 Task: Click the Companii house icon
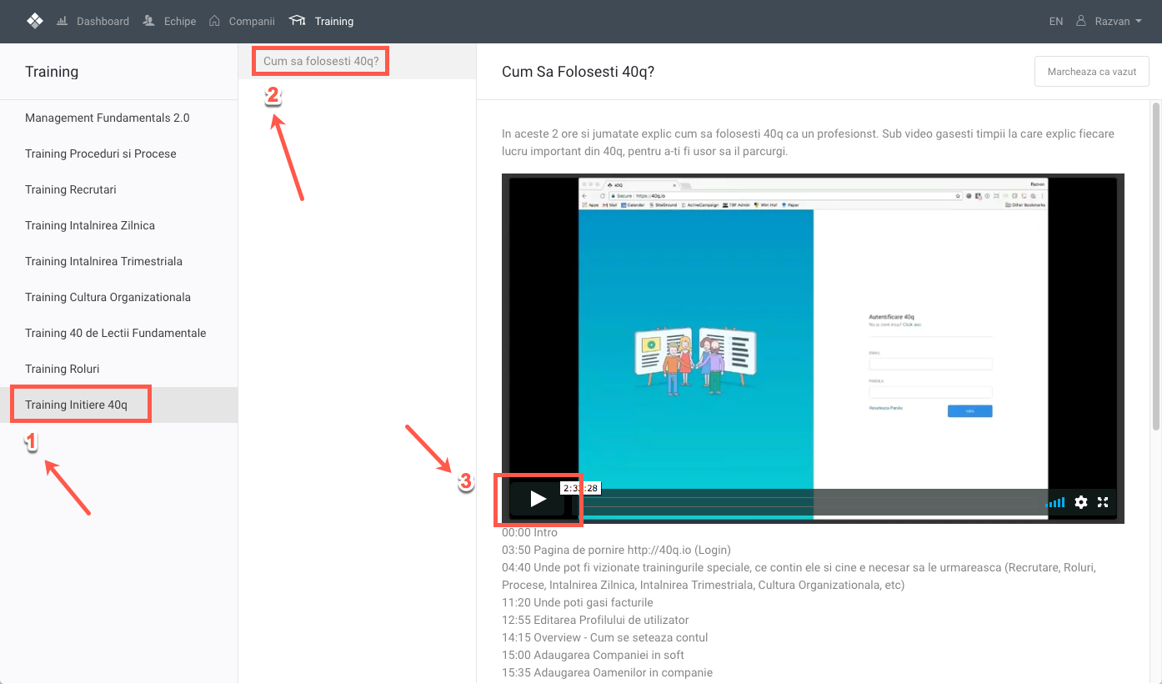[x=215, y=21]
